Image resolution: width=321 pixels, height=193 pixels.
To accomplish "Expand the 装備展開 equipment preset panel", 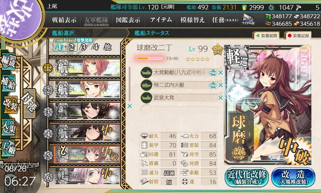I will pyautogui.click(x=267, y=35).
